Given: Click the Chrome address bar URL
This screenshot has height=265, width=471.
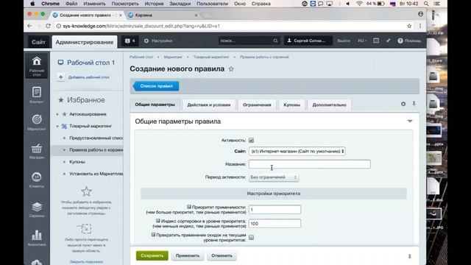Looking at the screenshot, I should coord(141,26).
